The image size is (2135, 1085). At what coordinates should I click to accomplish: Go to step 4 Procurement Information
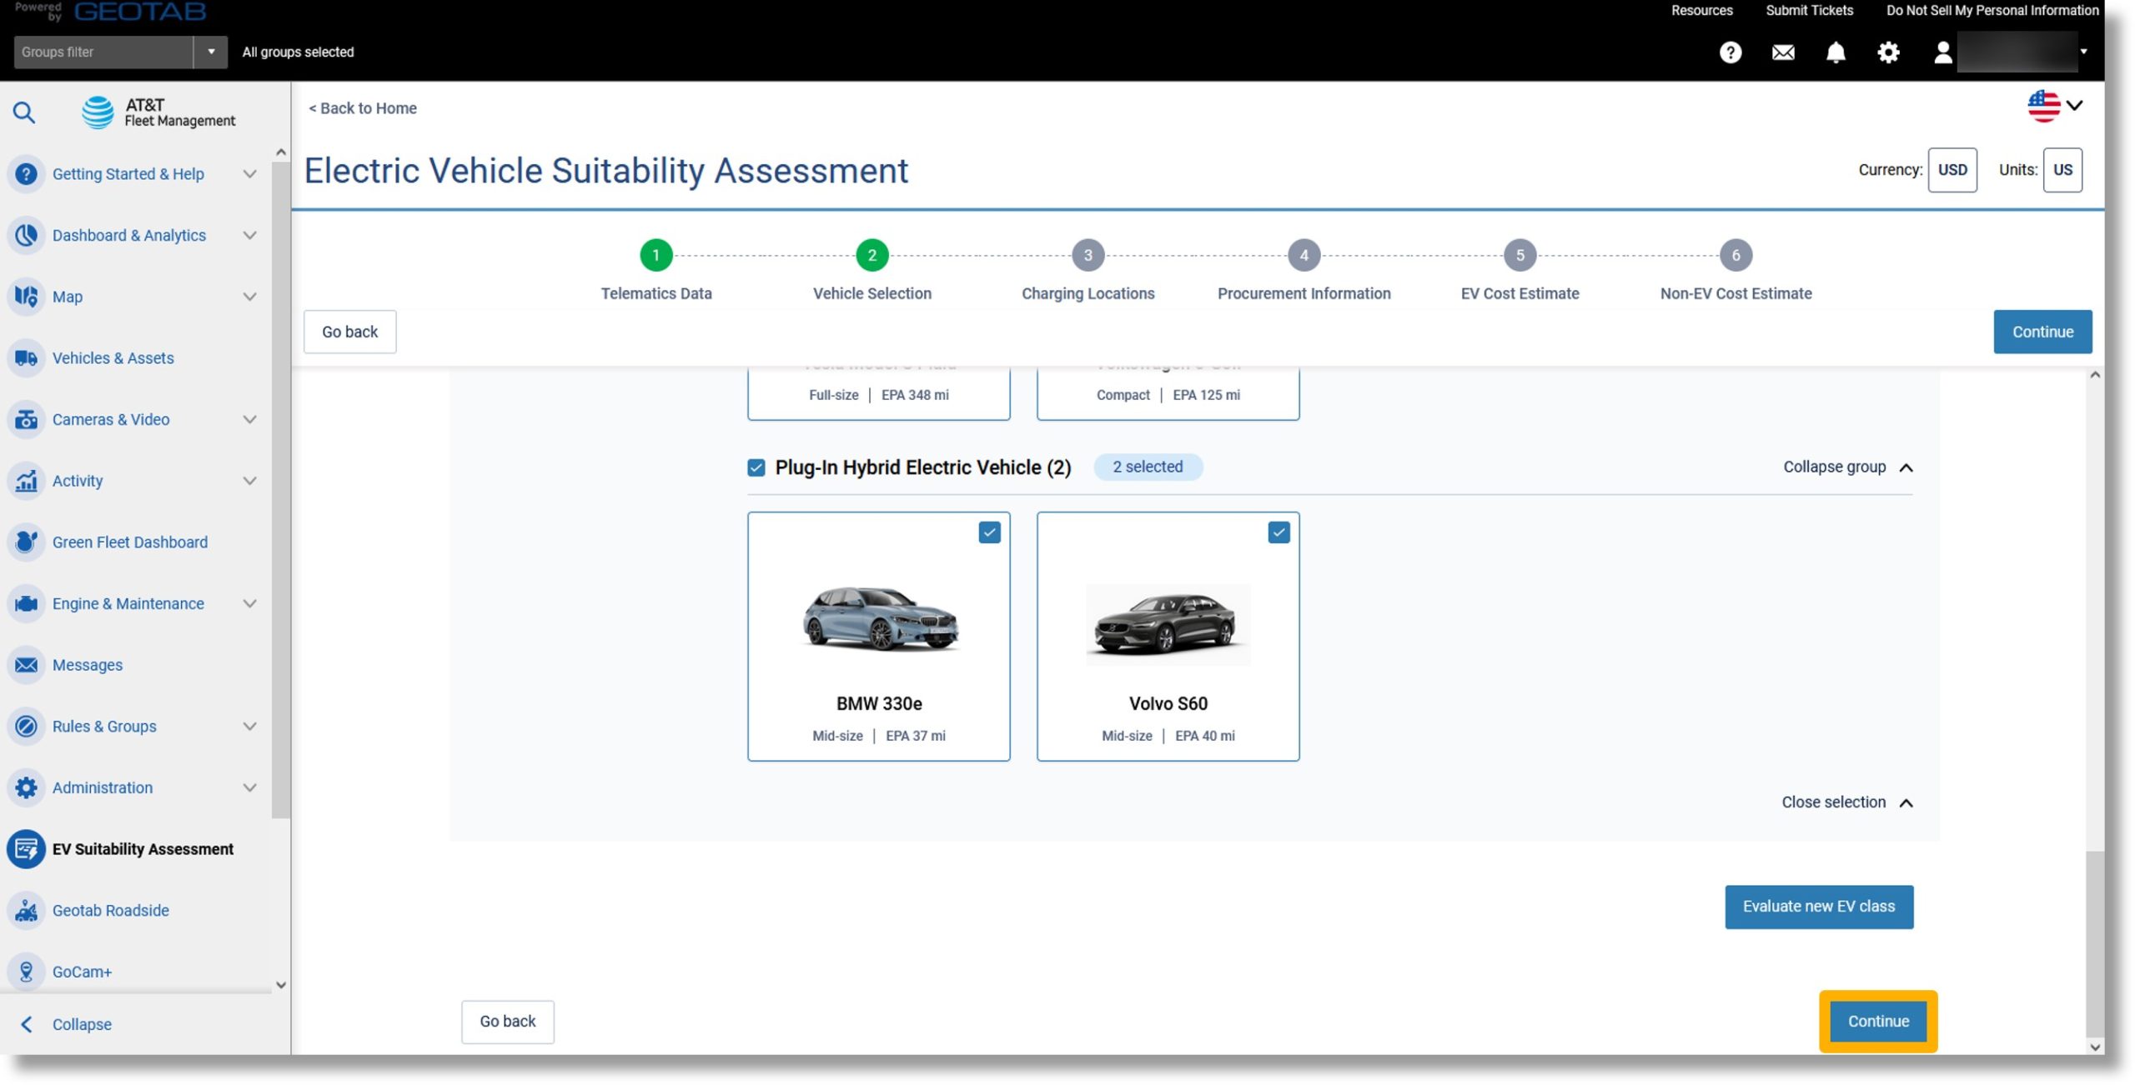1304,256
